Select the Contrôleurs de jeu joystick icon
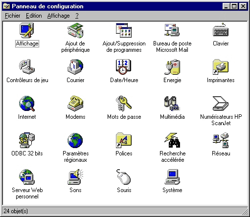 [27, 67]
